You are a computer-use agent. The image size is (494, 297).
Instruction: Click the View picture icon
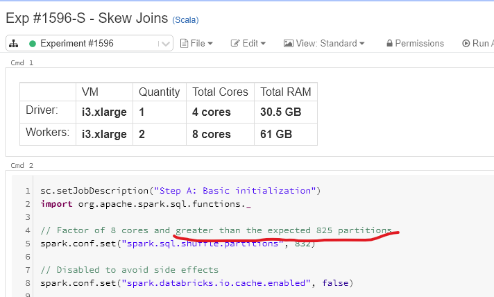[x=289, y=44]
